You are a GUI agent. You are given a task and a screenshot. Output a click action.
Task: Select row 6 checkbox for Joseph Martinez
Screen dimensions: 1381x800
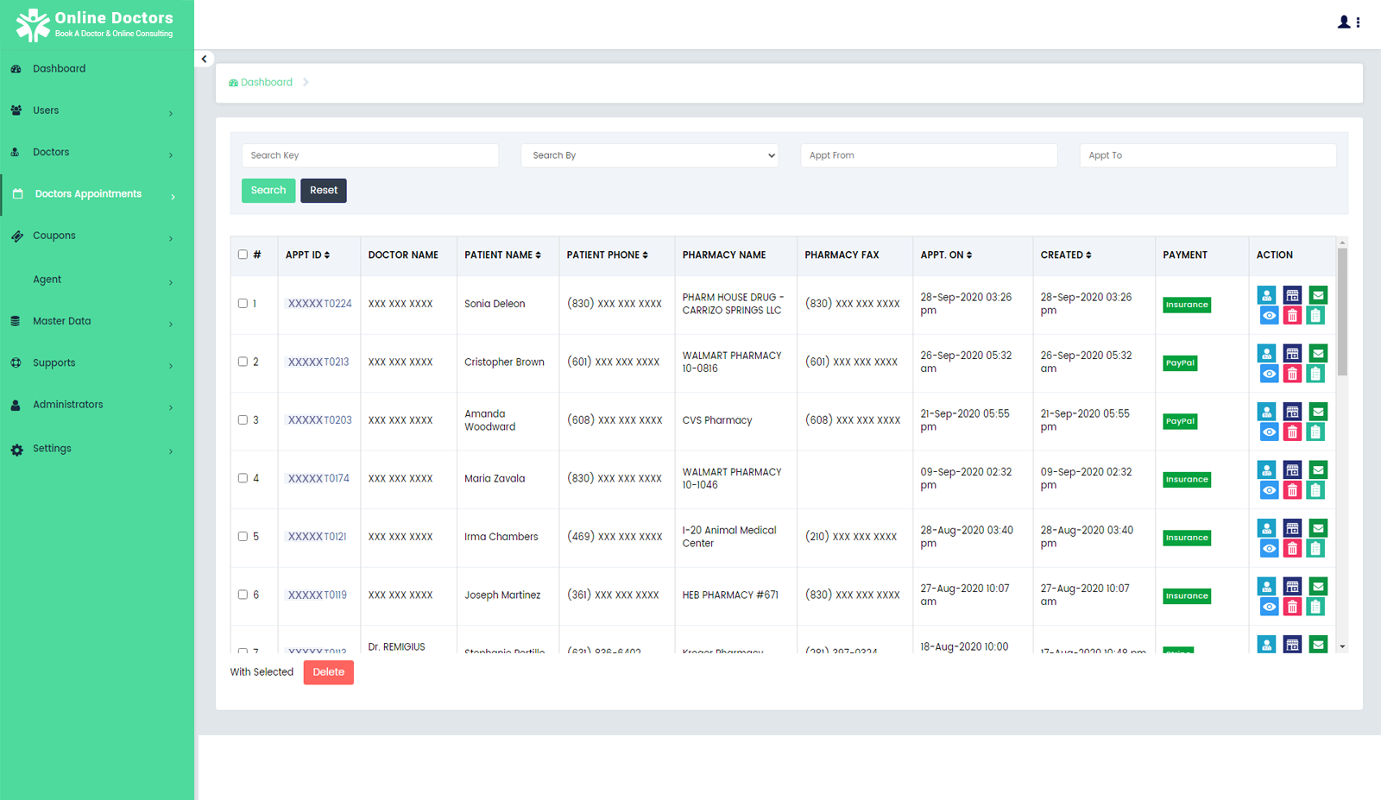click(243, 595)
